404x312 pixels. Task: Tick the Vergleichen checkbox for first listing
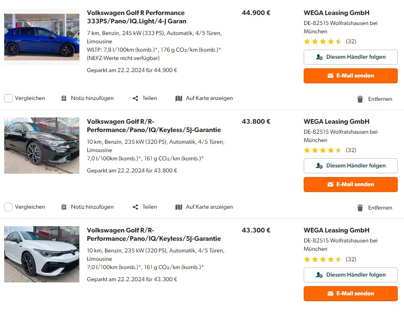point(8,98)
